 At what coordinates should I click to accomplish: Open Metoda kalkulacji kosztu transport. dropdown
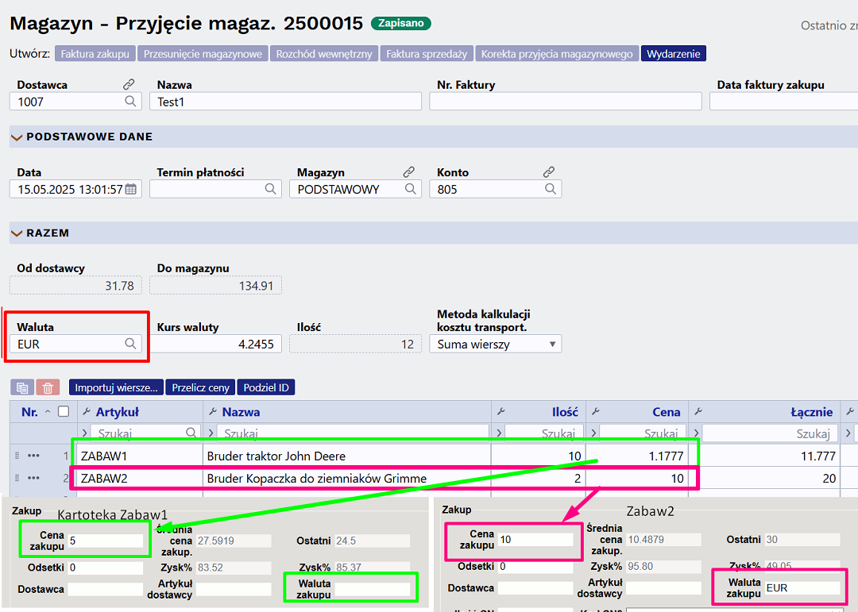[495, 344]
